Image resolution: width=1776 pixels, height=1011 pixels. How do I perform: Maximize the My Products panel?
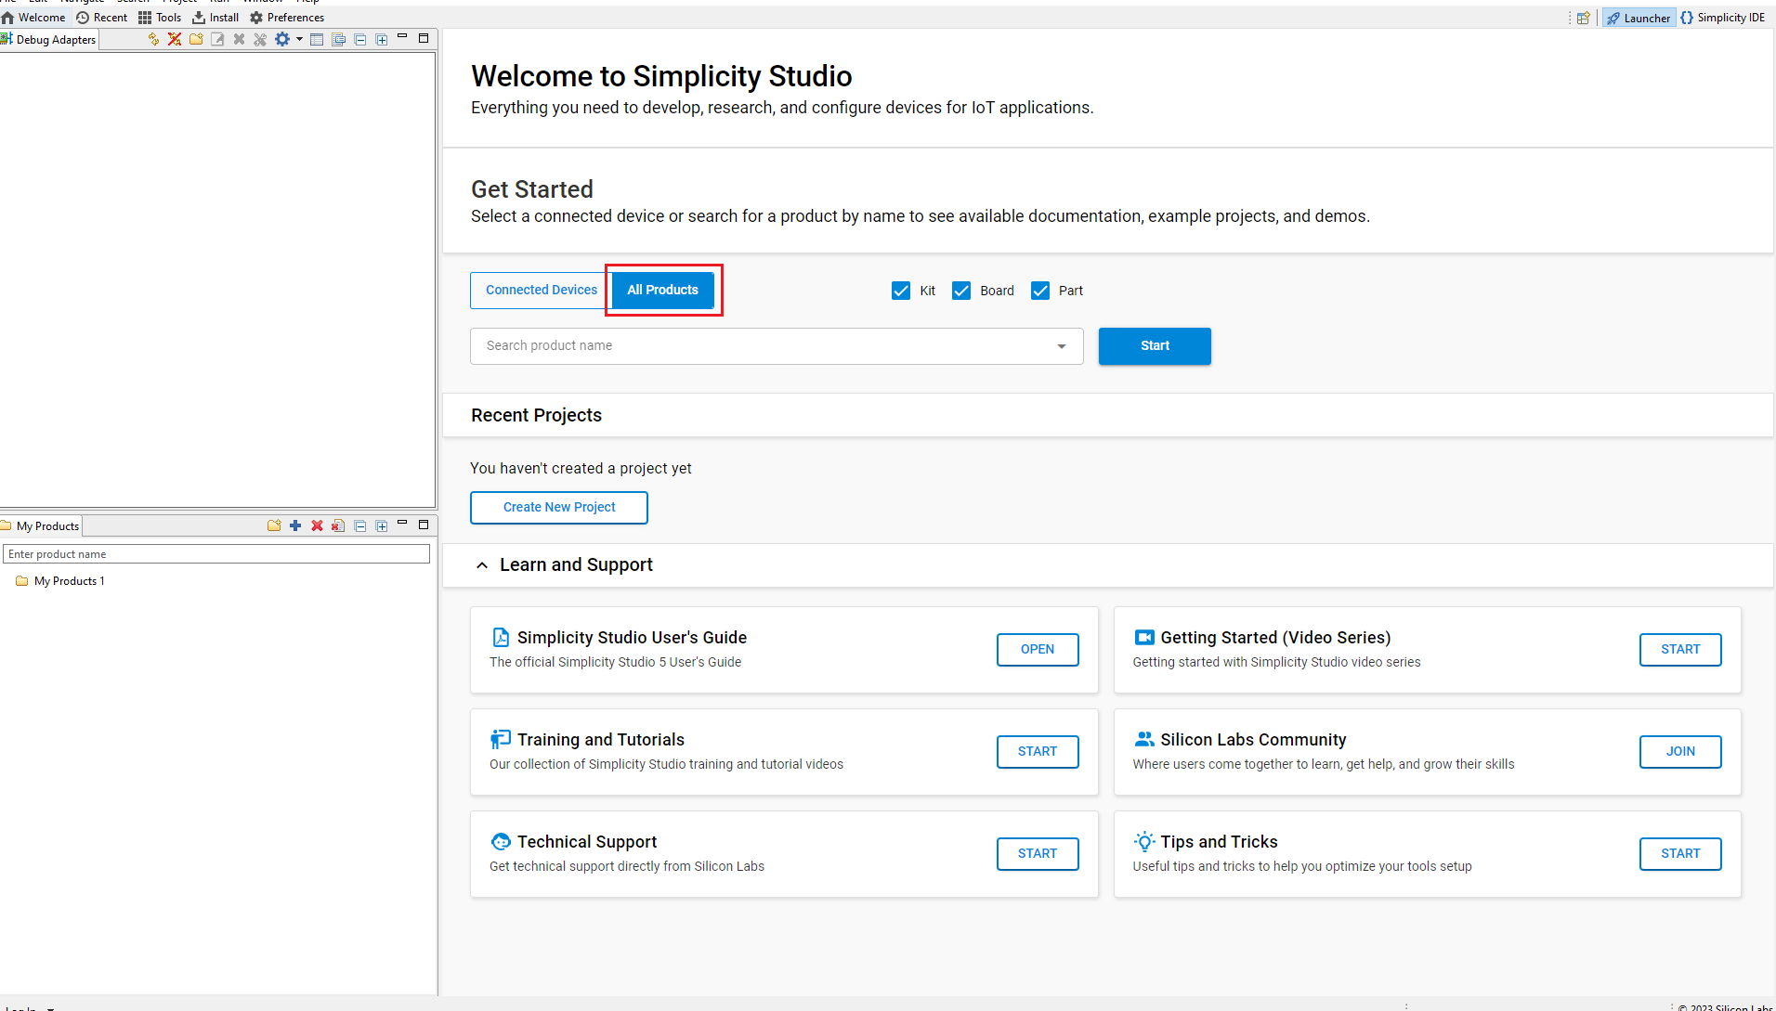[424, 525]
